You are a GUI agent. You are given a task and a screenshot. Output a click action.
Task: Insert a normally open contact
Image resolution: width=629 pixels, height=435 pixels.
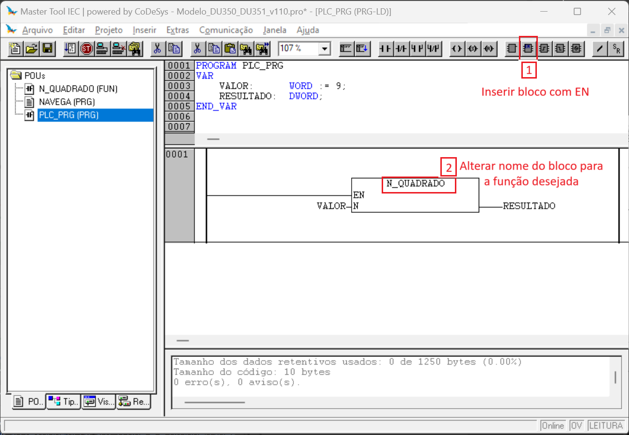(x=386, y=48)
